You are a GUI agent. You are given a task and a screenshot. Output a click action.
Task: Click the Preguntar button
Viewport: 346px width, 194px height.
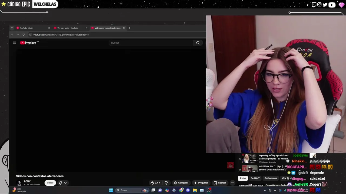201,183
